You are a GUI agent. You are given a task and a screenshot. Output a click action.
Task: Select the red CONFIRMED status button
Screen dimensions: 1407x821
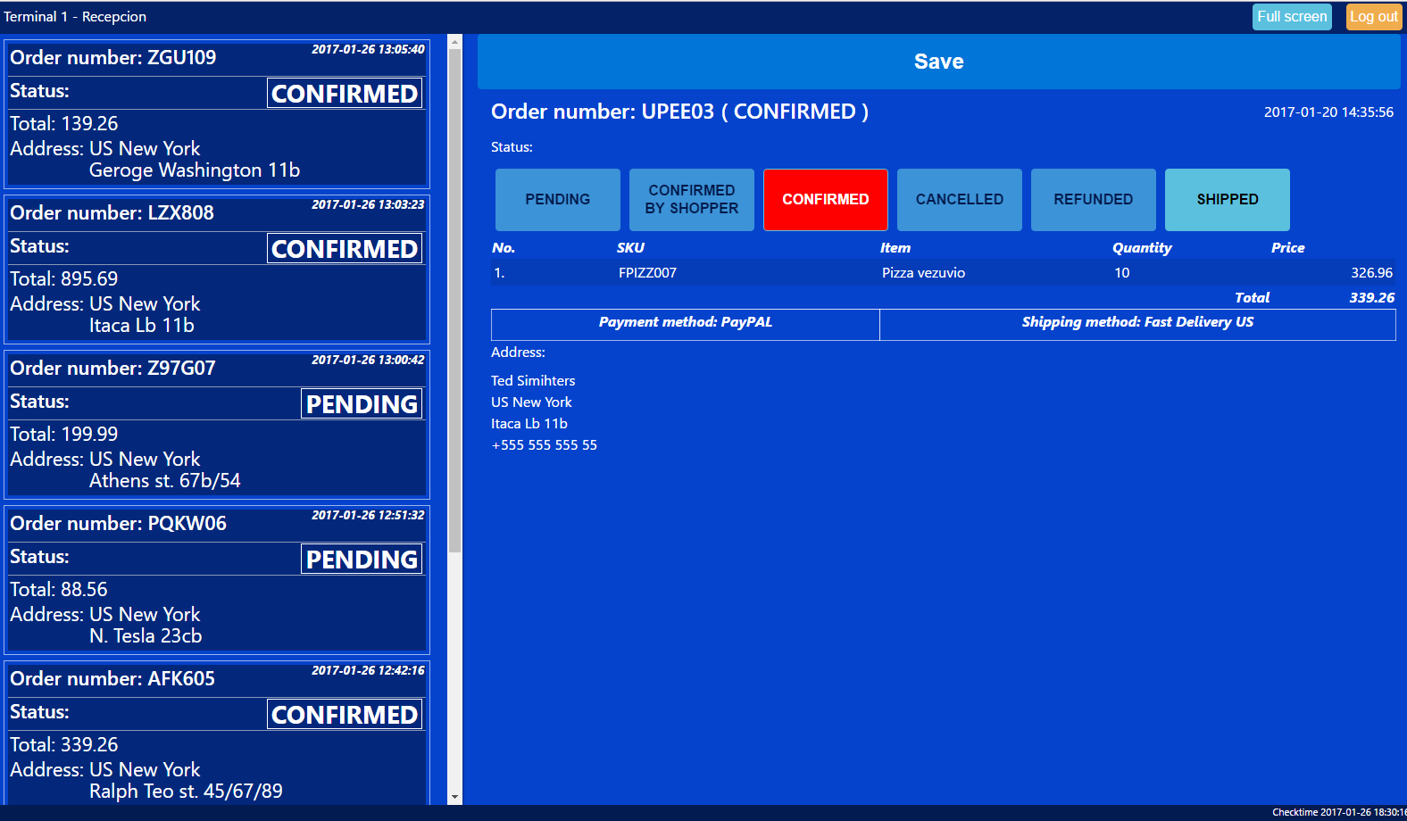tap(825, 200)
